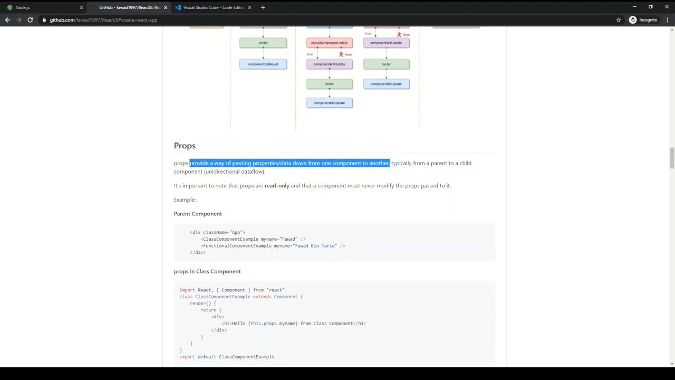
Task: View site info via padlock icon
Action: click(x=44, y=20)
